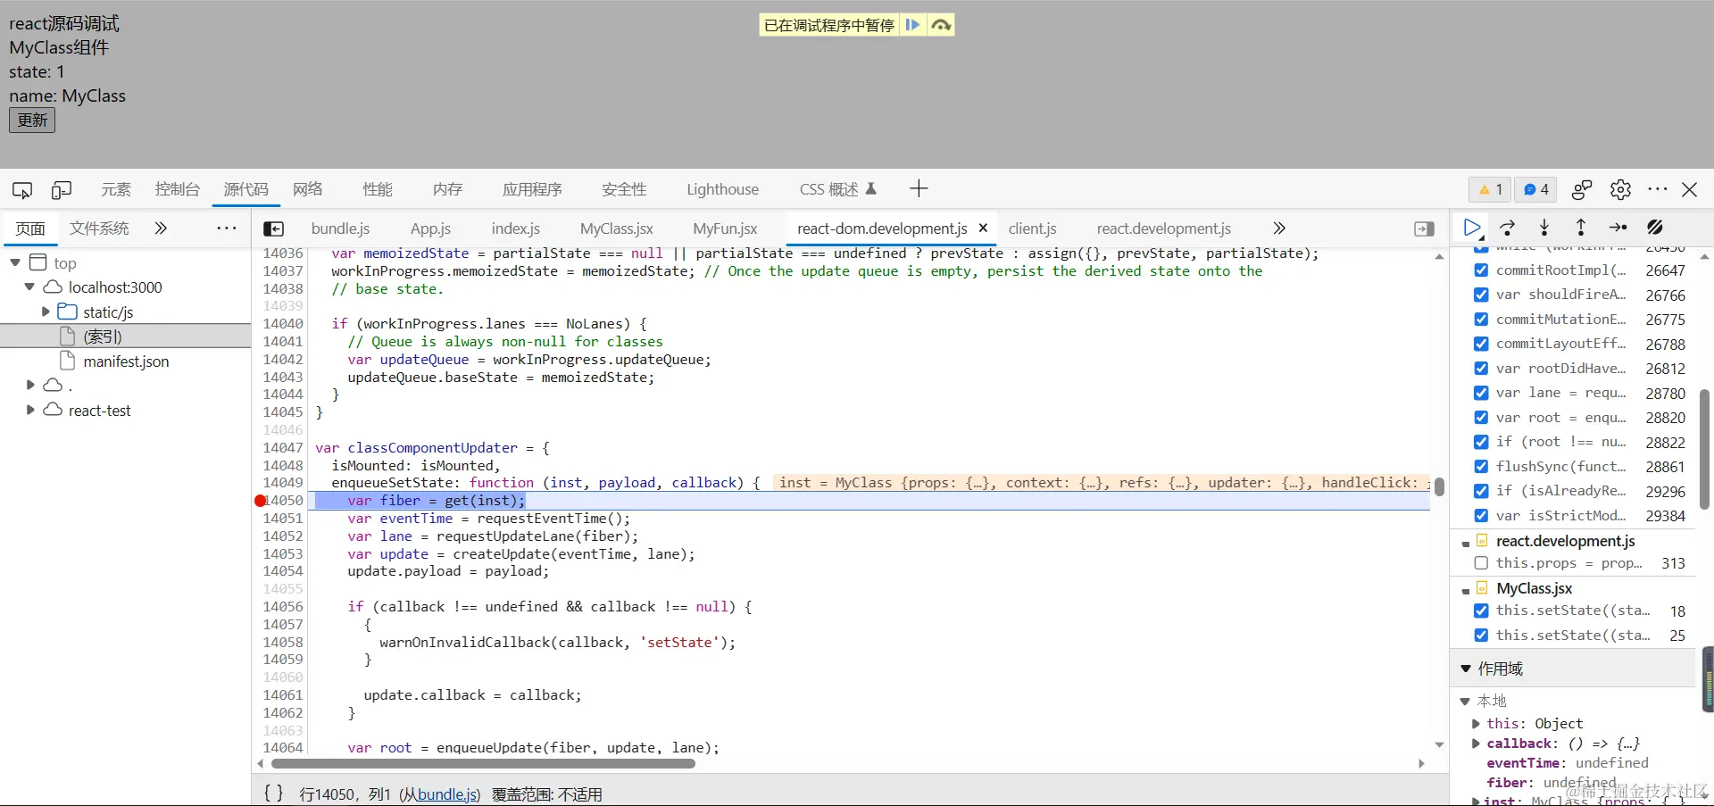
Task: Select the manifest.json file
Action: [x=126, y=361]
